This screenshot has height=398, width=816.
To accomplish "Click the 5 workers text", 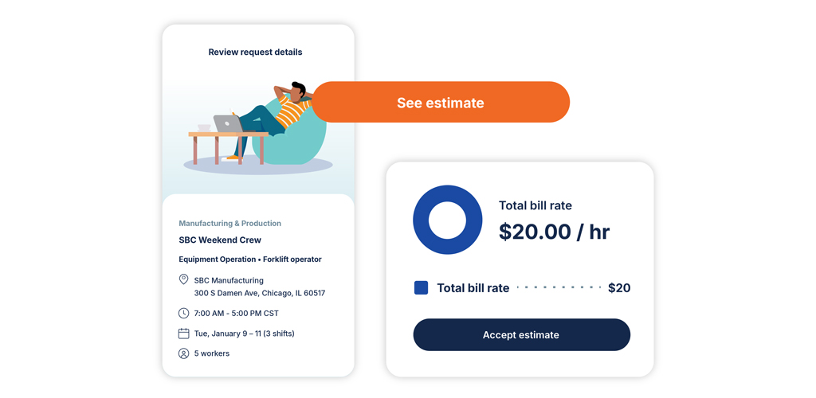I will click(212, 353).
